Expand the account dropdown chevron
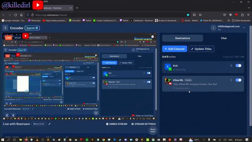 pyautogui.click(x=244, y=28)
